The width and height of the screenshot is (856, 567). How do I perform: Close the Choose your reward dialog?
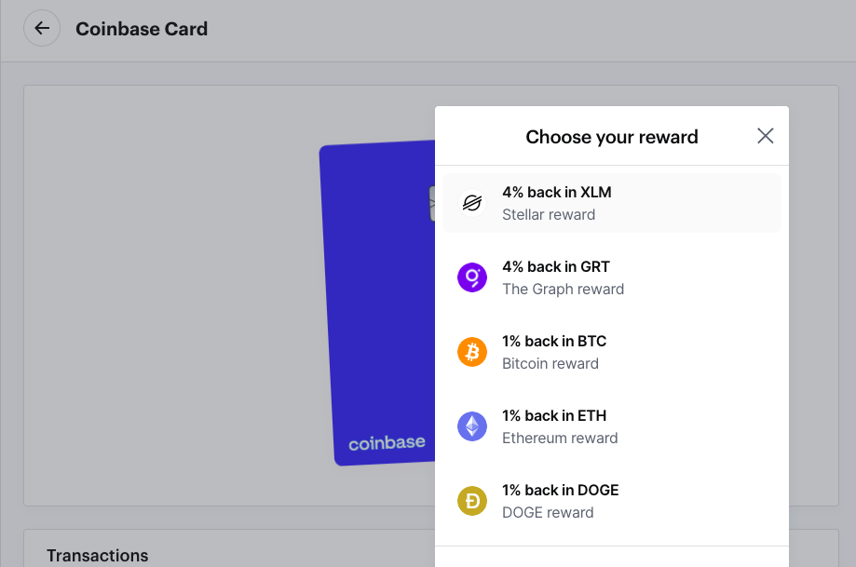(766, 136)
